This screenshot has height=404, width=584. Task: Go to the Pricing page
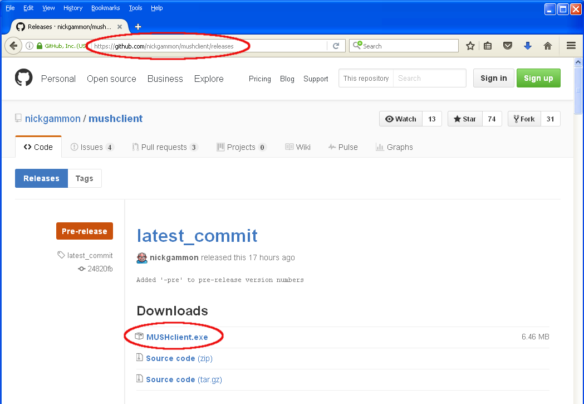tap(259, 79)
